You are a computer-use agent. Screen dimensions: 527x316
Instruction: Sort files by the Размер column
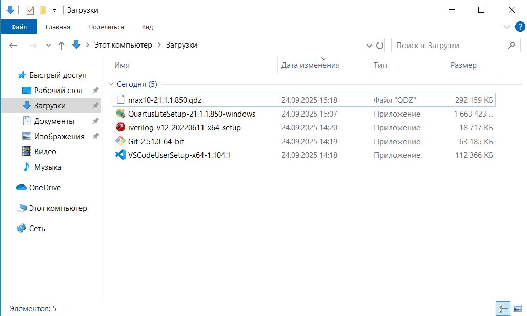(x=463, y=65)
